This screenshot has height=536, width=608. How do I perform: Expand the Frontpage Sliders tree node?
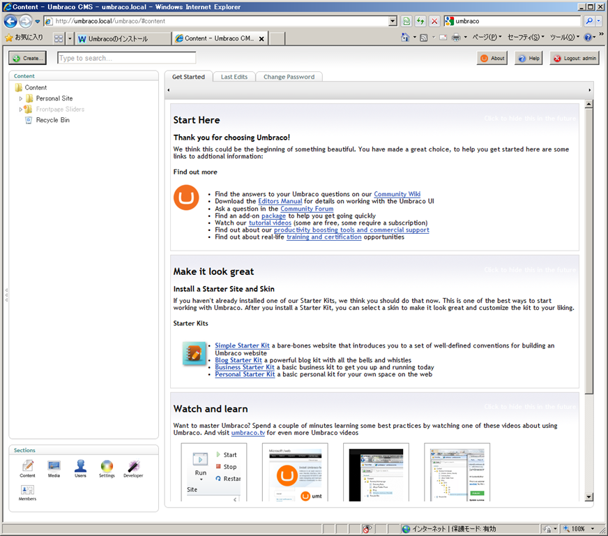20,110
